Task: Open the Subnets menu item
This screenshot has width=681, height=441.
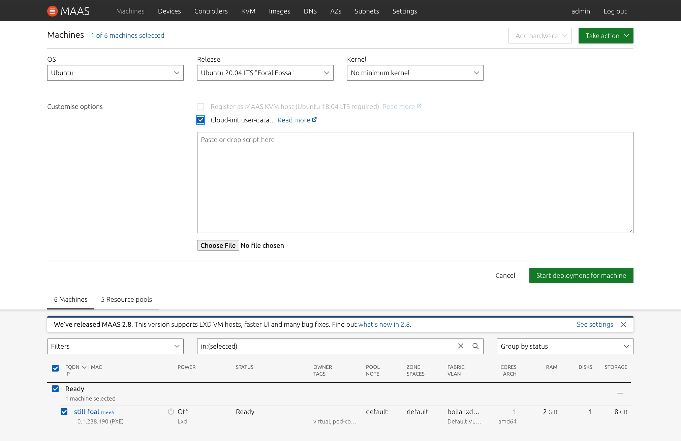Action: (x=367, y=11)
